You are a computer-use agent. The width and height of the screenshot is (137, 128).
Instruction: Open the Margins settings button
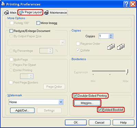[x=87, y=103]
